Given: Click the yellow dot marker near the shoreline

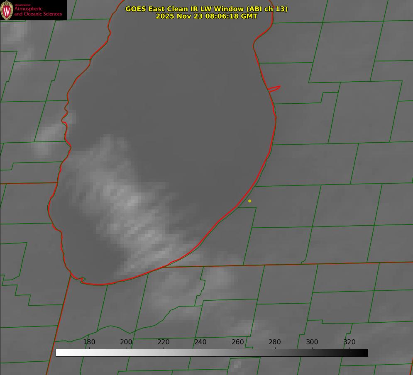Looking at the screenshot, I should click(249, 201).
